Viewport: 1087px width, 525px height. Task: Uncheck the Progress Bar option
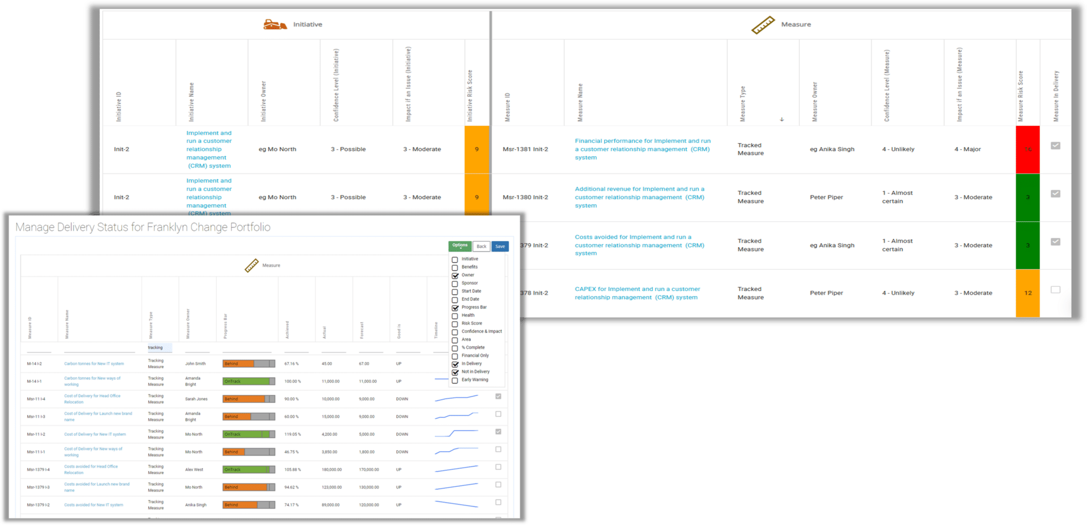coord(455,308)
